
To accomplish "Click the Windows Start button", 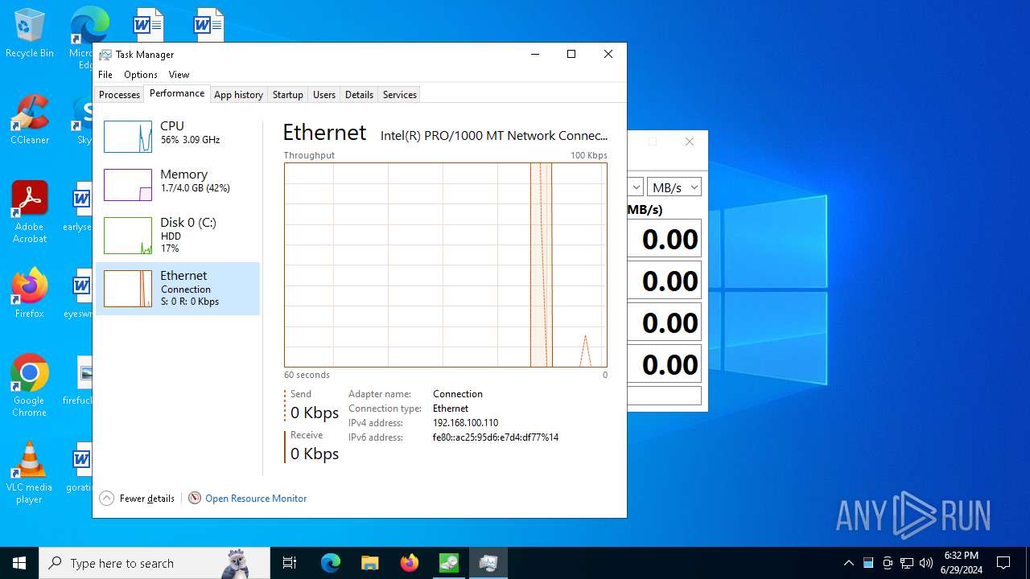I will 19,563.
